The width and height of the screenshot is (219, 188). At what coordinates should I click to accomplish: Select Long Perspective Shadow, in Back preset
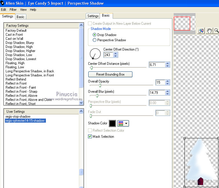[x=30, y=71]
